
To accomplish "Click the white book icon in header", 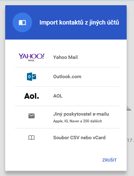I will pos(22,23).
